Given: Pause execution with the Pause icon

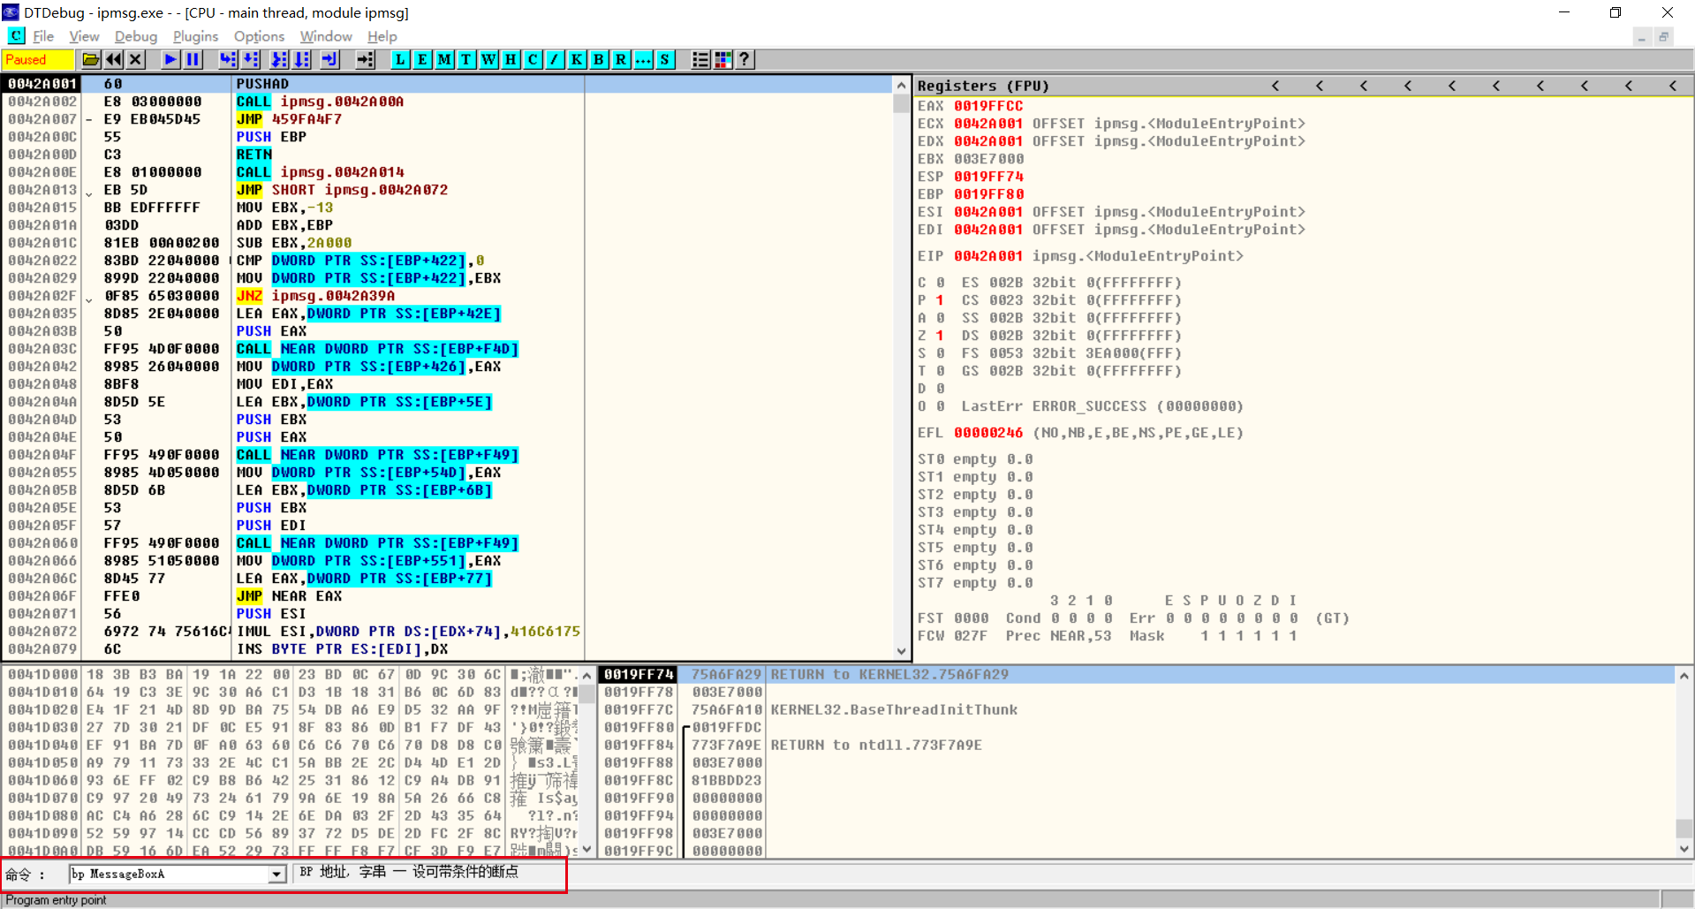Looking at the screenshot, I should click(x=193, y=59).
